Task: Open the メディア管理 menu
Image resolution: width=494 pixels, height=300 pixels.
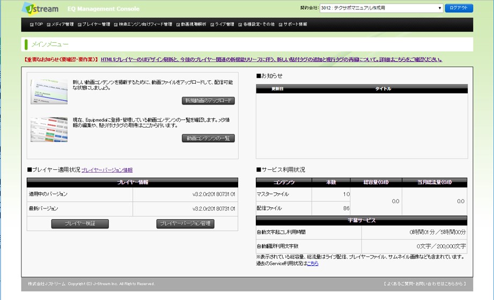Action: point(62,25)
